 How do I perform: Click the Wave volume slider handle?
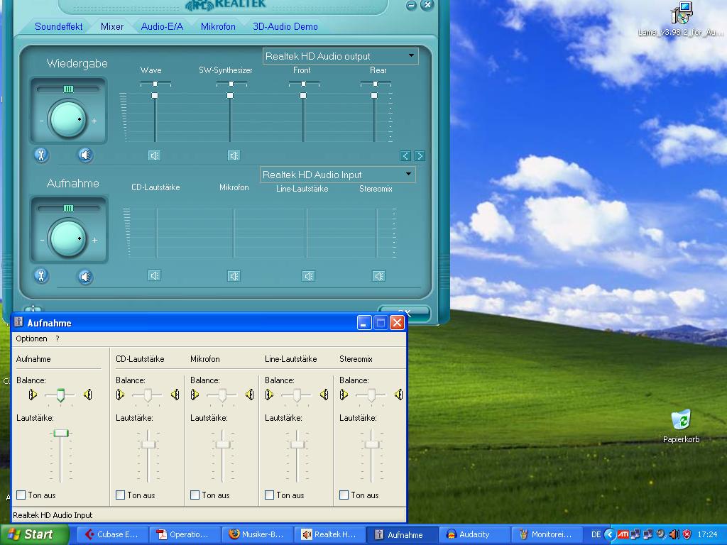tap(155, 96)
